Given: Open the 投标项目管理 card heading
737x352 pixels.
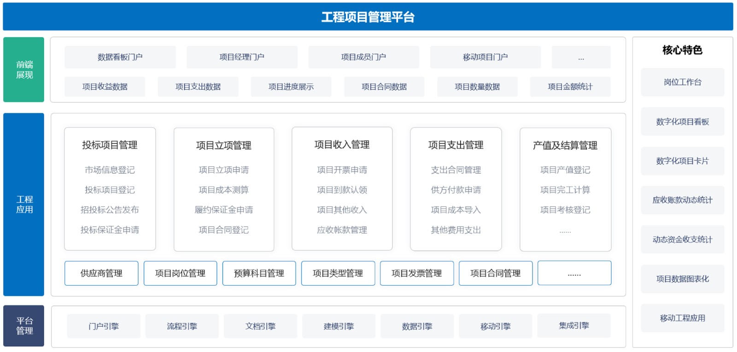Looking at the screenshot, I should click(110, 145).
